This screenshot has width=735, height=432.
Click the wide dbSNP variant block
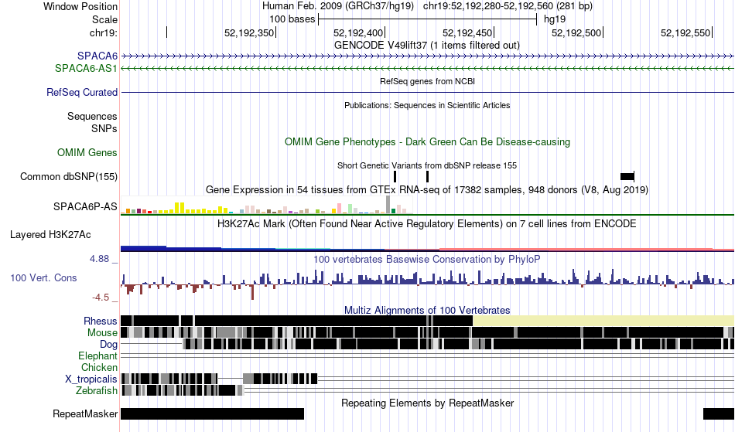[x=627, y=176]
